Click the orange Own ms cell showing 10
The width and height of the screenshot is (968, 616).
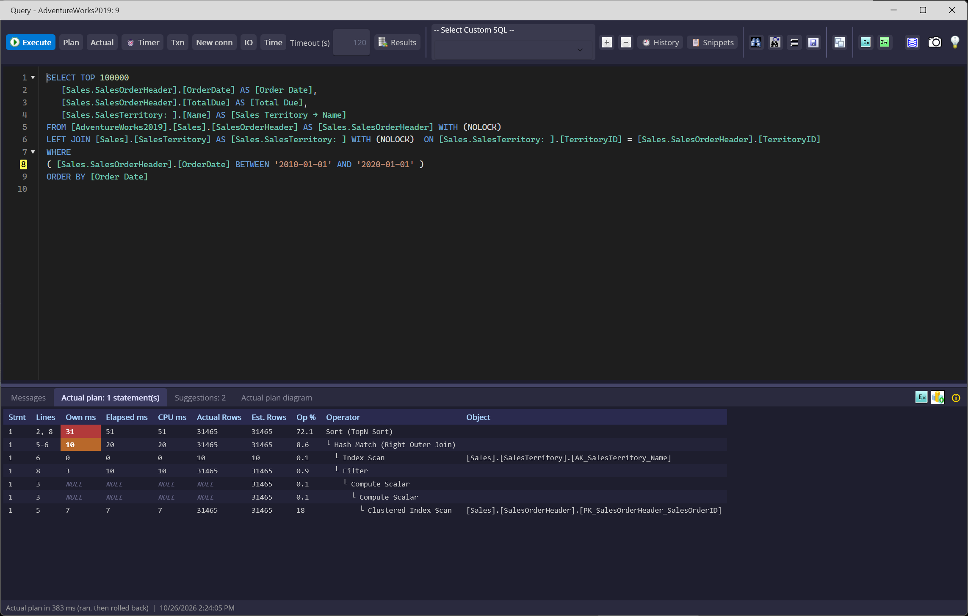[80, 445]
